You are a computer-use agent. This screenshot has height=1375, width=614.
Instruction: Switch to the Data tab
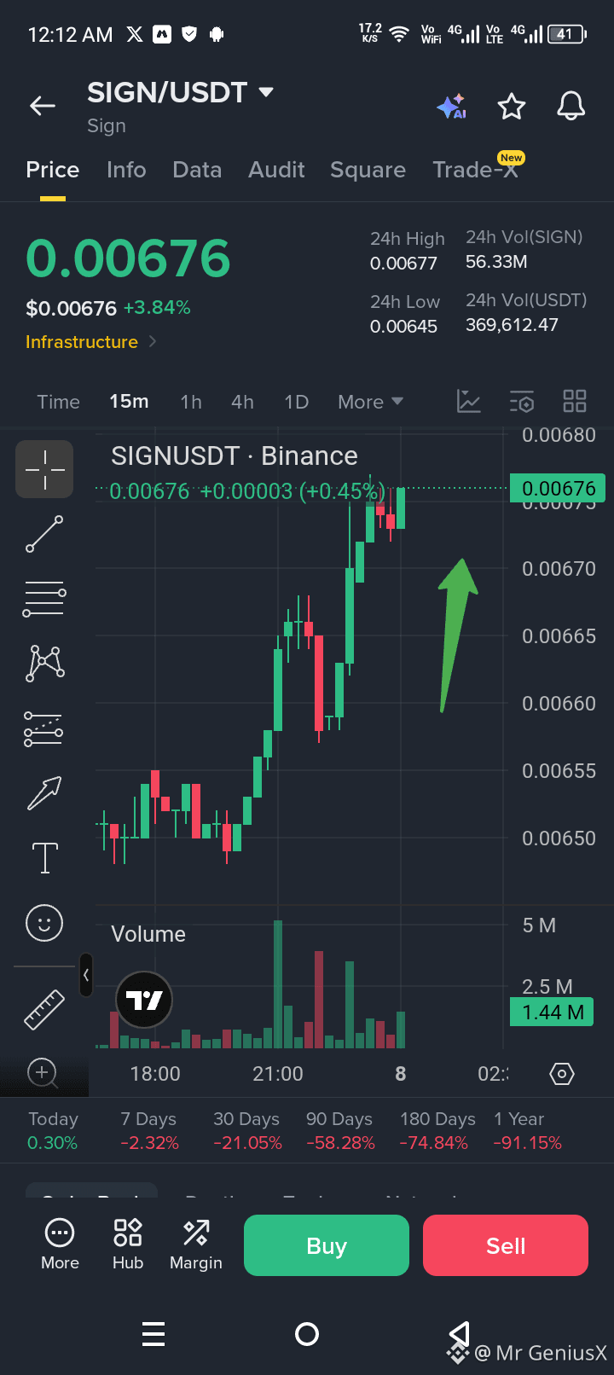197,170
